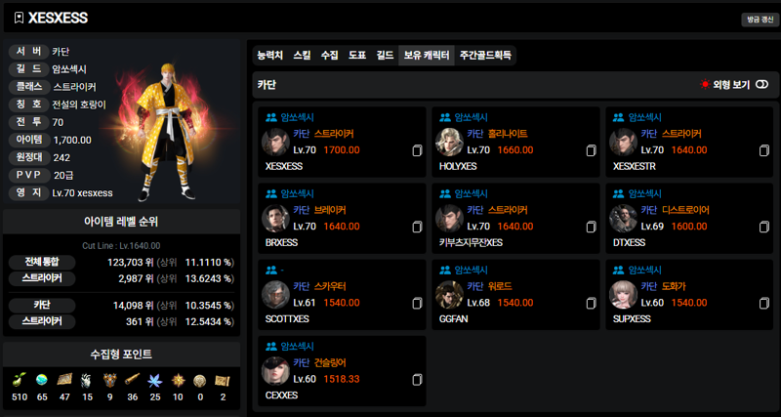This screenshot has width=781, height=417.
Task: Click the bookmark icon beside XESXESS title
Action: pyautogui.click(x=19, y=19)
